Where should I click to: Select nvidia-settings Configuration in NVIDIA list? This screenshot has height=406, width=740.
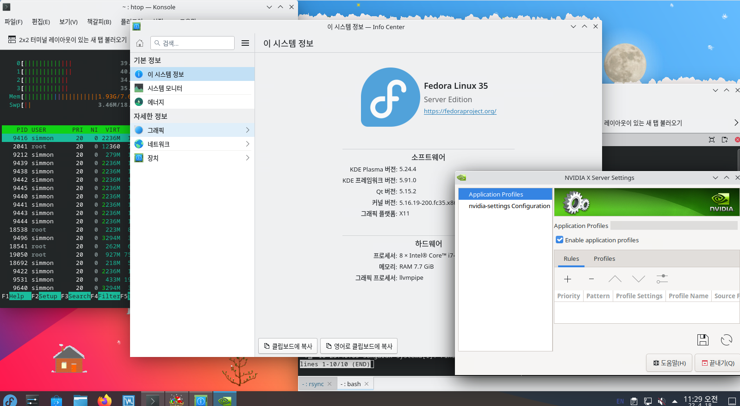[505, 206]
